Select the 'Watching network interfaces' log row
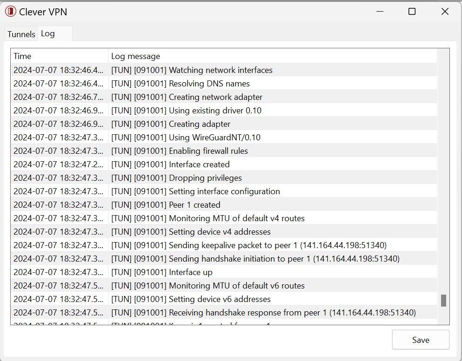The image size is (462, 361). pos(224,70)
